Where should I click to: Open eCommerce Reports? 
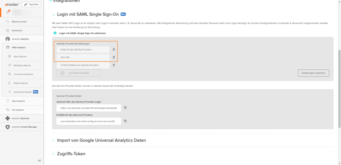tap(23, 74)
